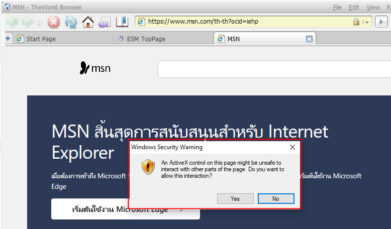The height and width of the screenshot is (229, 391).
Task: Open the Favorites book icon
Action: tap(122, 22)
